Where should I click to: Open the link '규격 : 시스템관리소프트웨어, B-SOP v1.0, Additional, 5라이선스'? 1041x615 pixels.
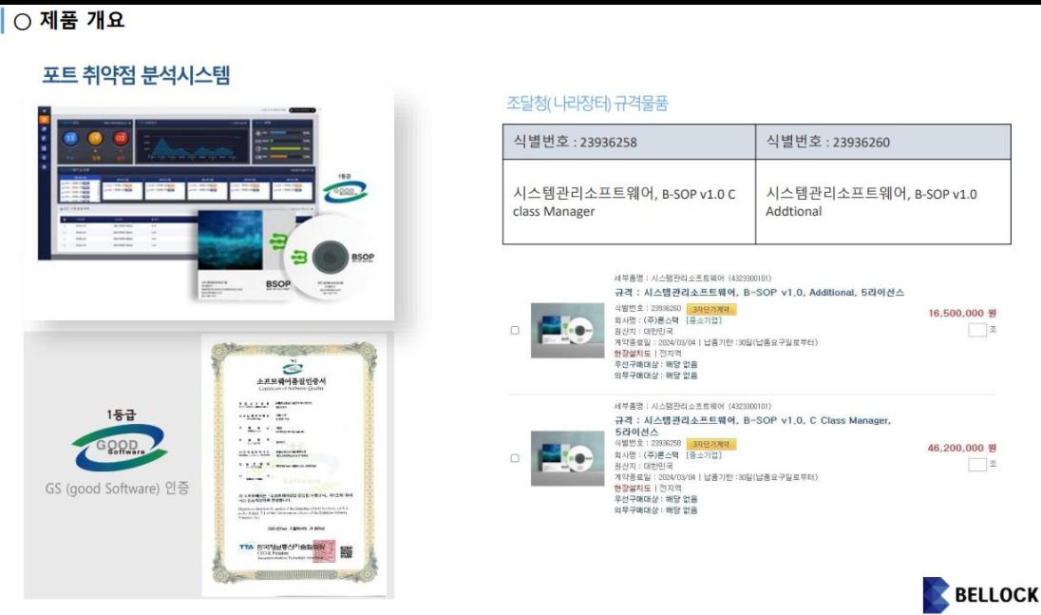tap(759, 292)
